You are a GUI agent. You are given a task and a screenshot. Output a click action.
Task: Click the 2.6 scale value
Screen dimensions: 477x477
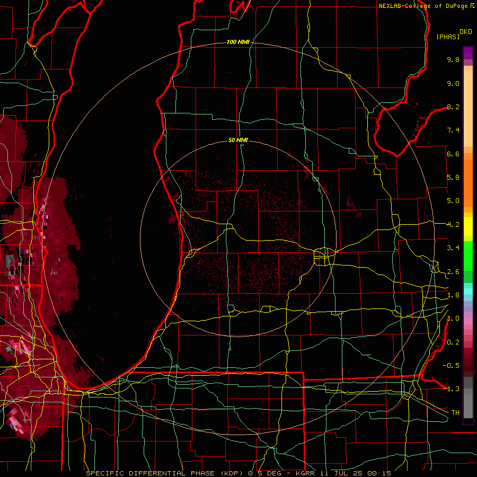(453, 272)
